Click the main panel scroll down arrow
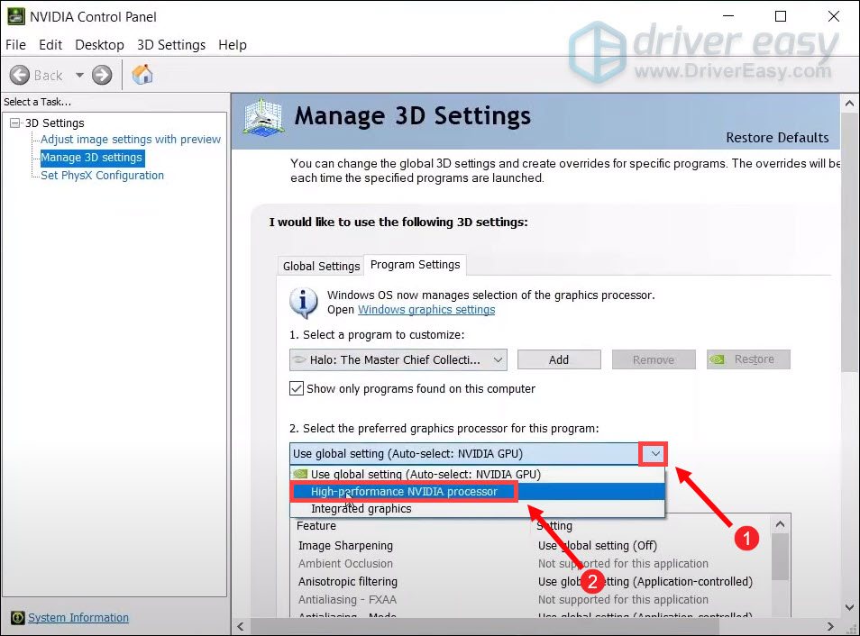 click(x=849, y=607)
